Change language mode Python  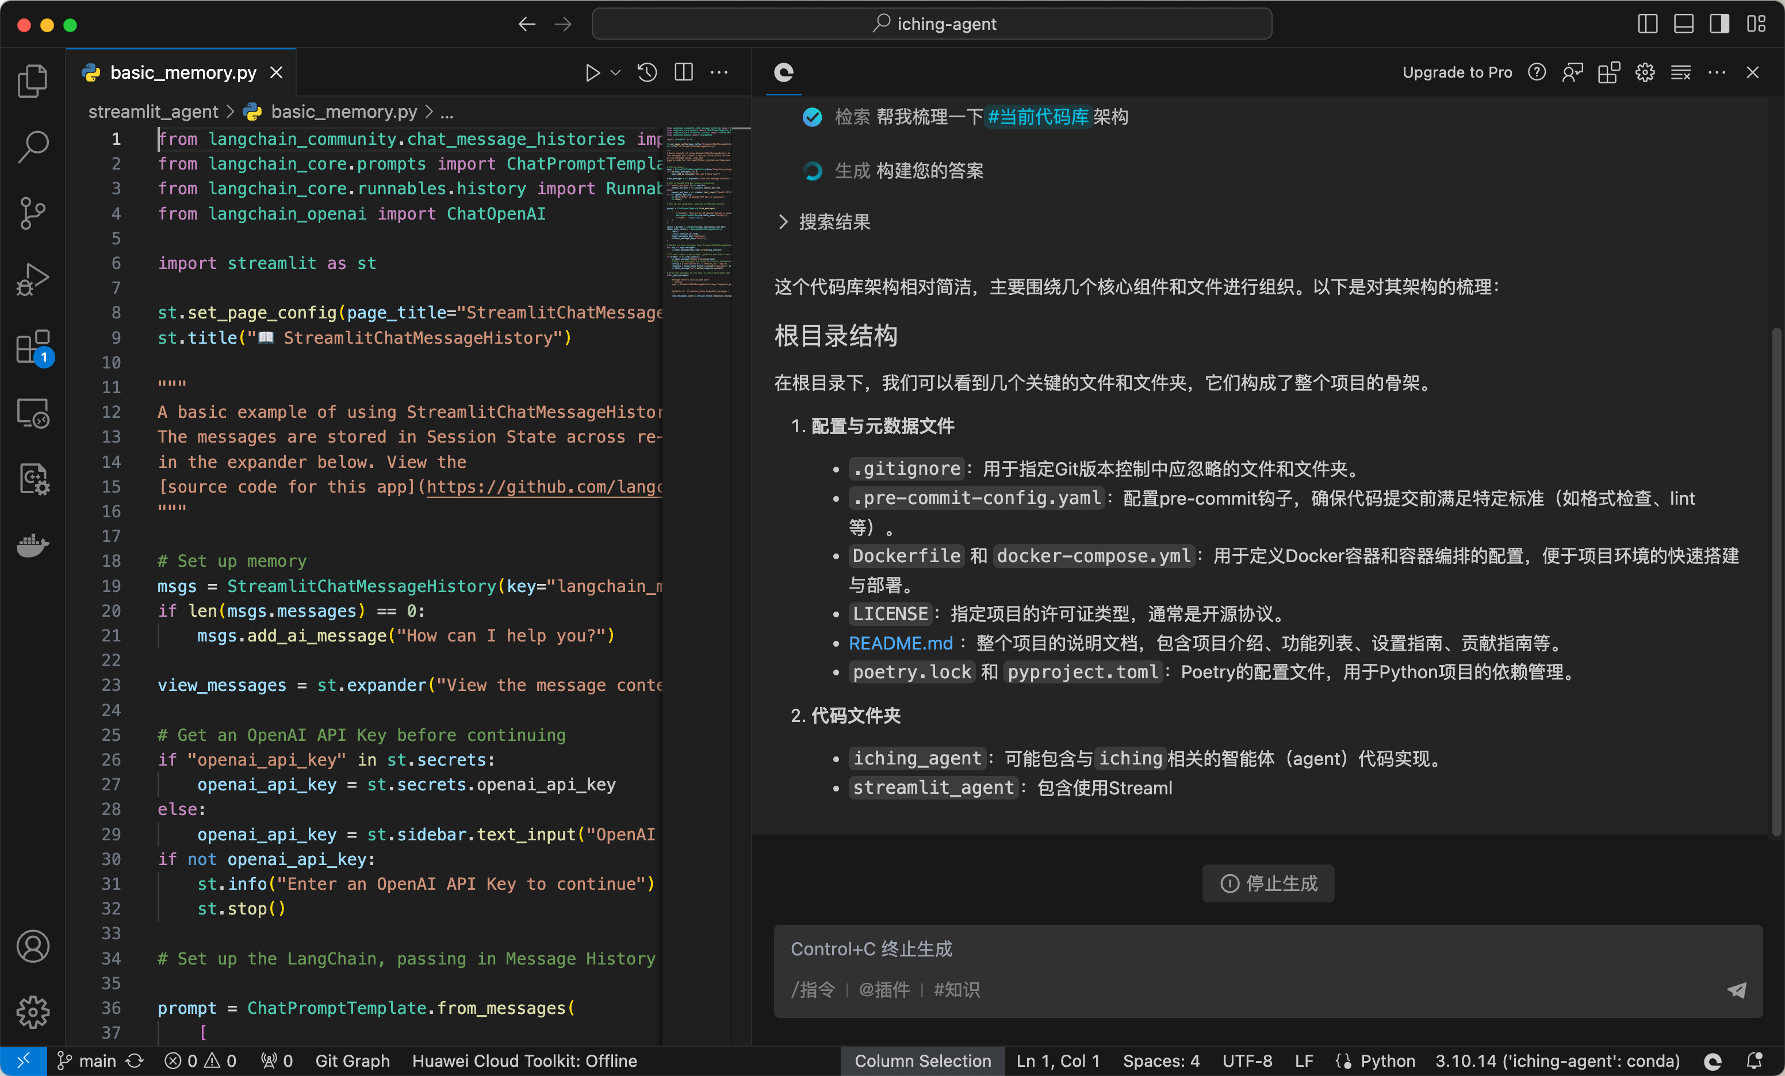click(1387, 1061)
